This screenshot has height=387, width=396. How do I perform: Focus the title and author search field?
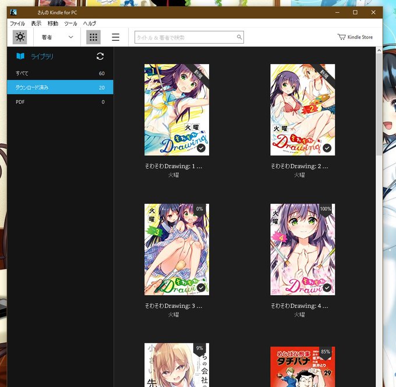point(189,37)
